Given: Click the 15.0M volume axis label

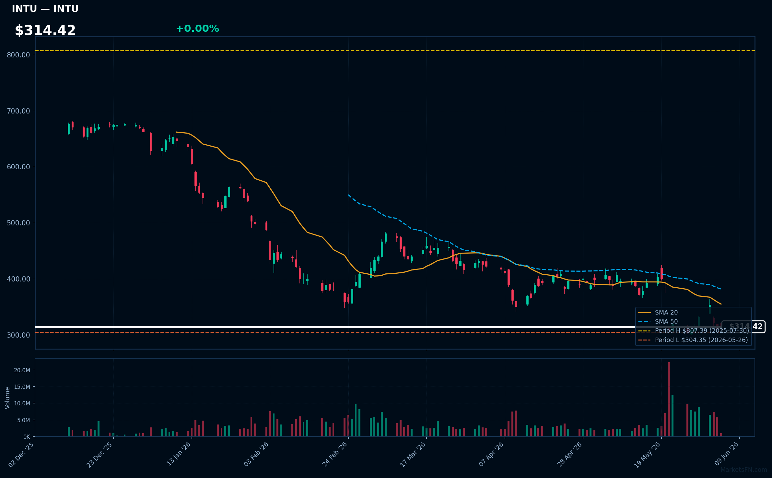Looking at the screenshot, I should [x=22, y=387].
